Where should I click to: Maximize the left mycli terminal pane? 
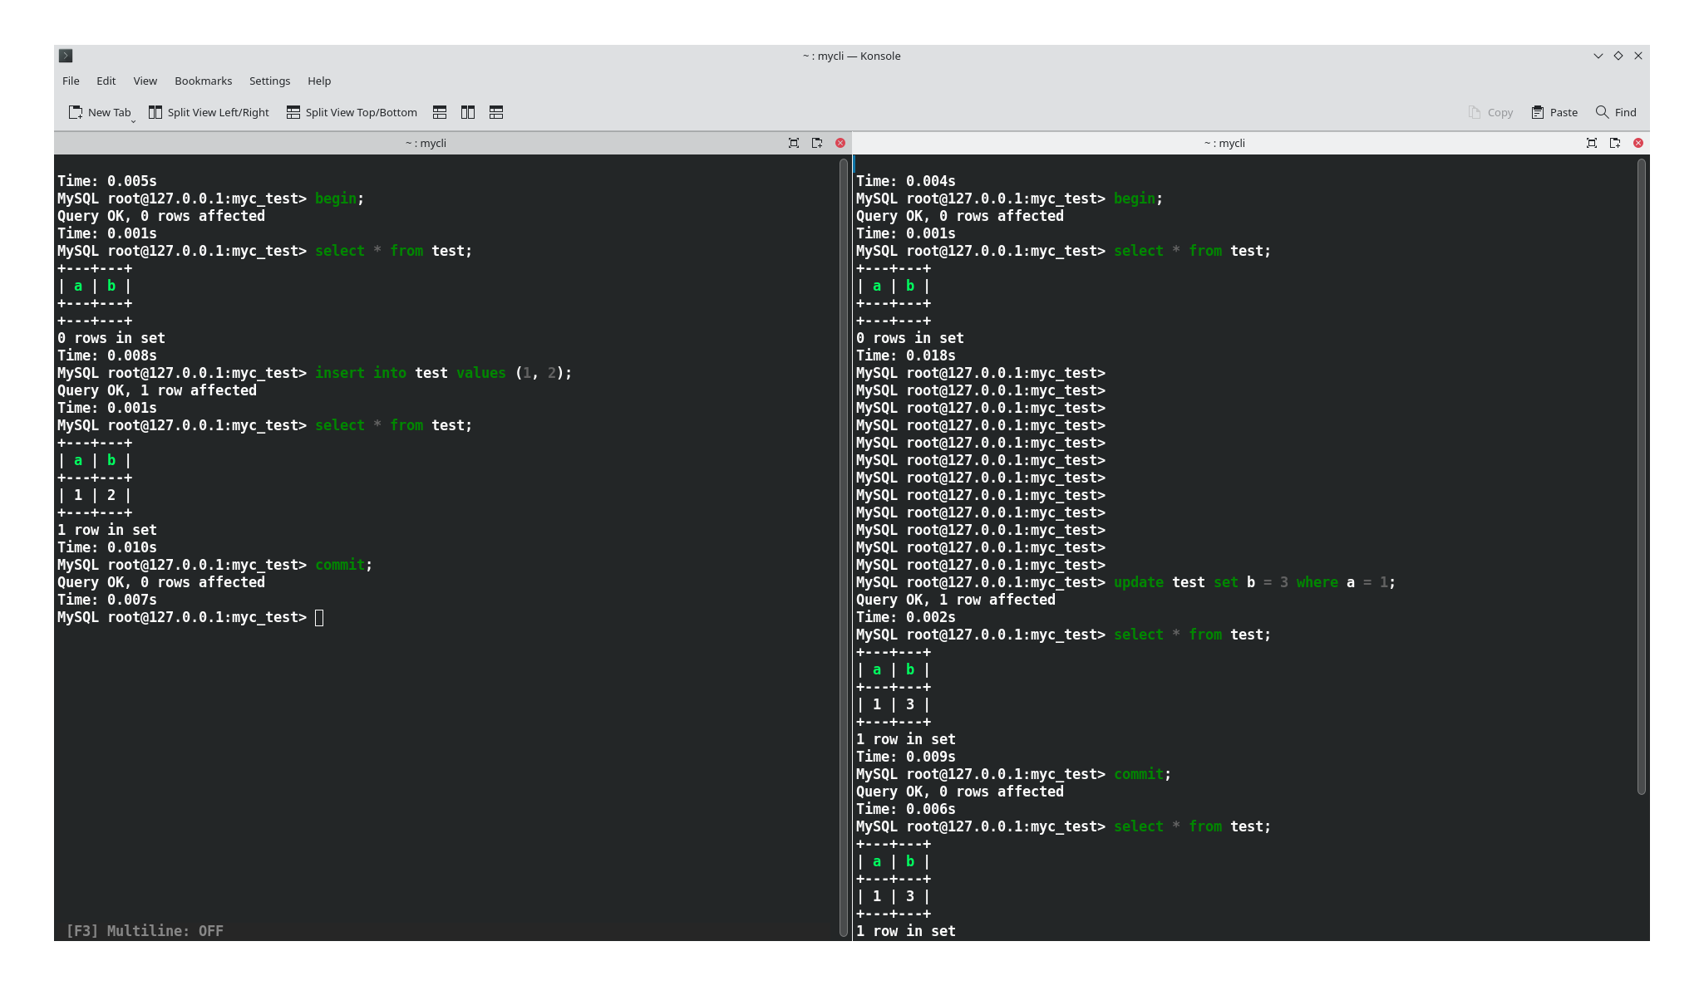click(x=794, y=143)
